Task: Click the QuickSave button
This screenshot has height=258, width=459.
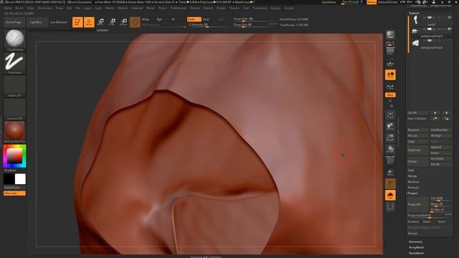Action: (x=328, y=2)
